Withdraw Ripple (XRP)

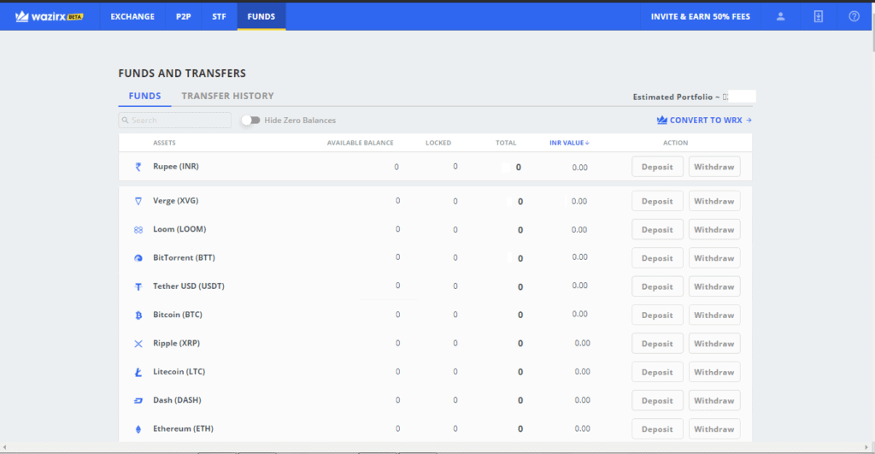(x=714, y=344)
